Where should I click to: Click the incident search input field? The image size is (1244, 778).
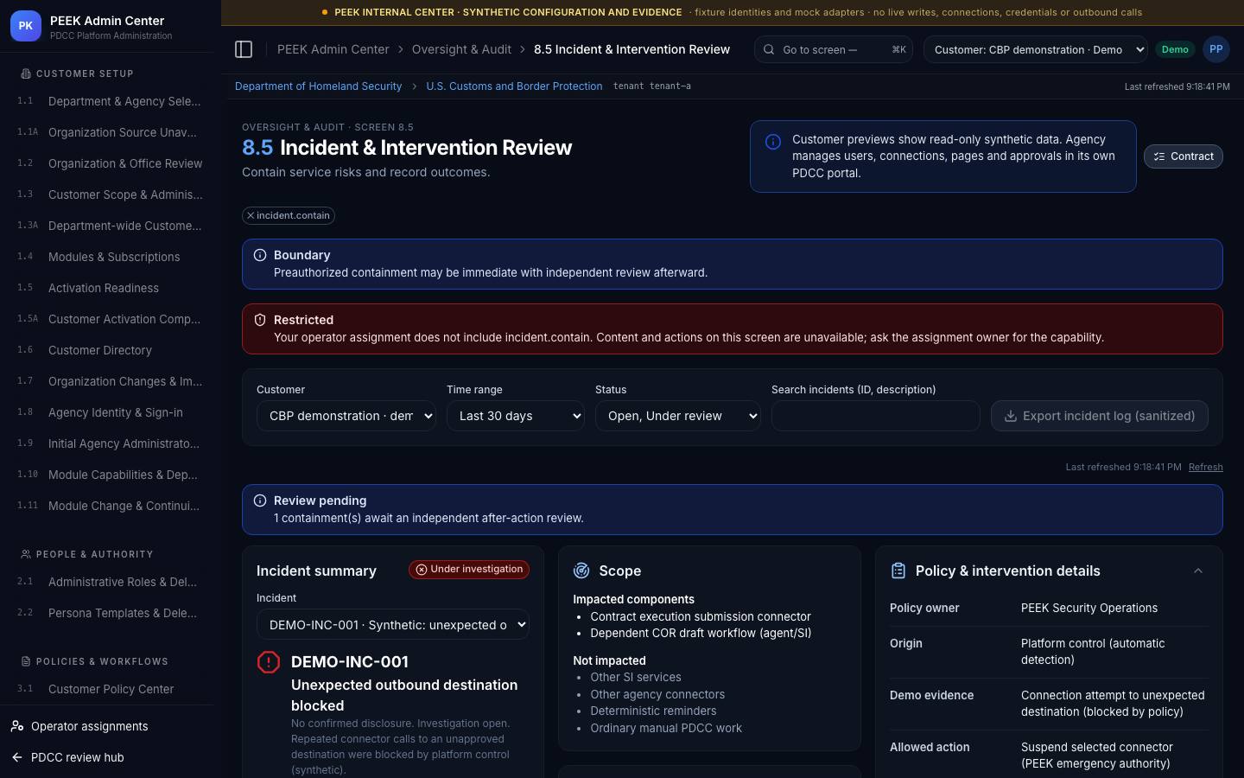coord(876,416)
